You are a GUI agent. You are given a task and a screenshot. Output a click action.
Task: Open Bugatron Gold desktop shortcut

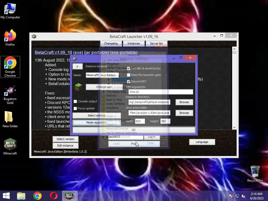tap(10, 95)
